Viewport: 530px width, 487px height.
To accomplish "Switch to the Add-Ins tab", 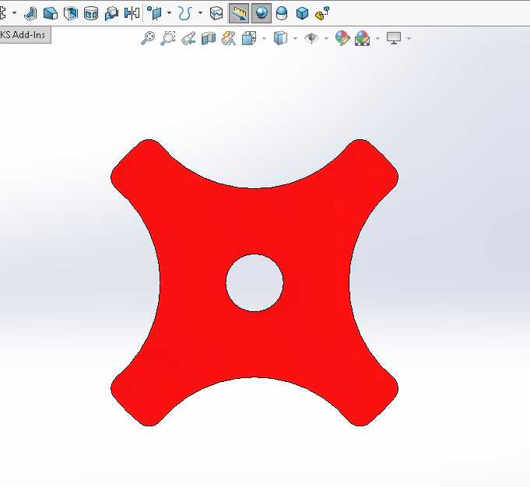I will click(25, 35).
